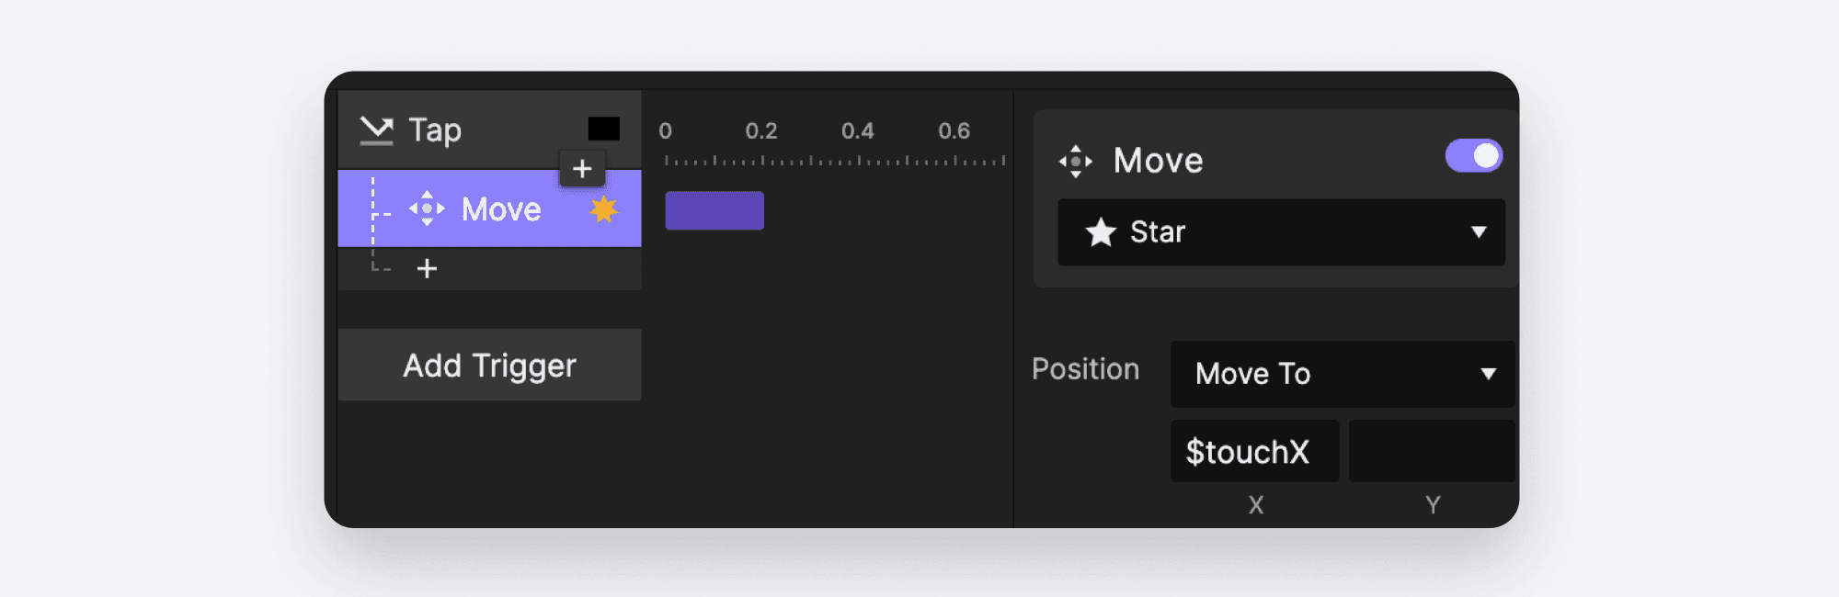This screenshot has height=597, width=1840.
Task: Click the white star icon in the layer selector
Action: tap(1101, 232)
